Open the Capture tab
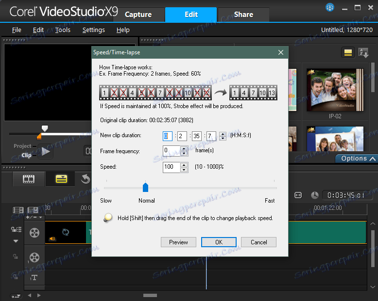This screenshot has height=301, width=378. click(x=138, y=15)
